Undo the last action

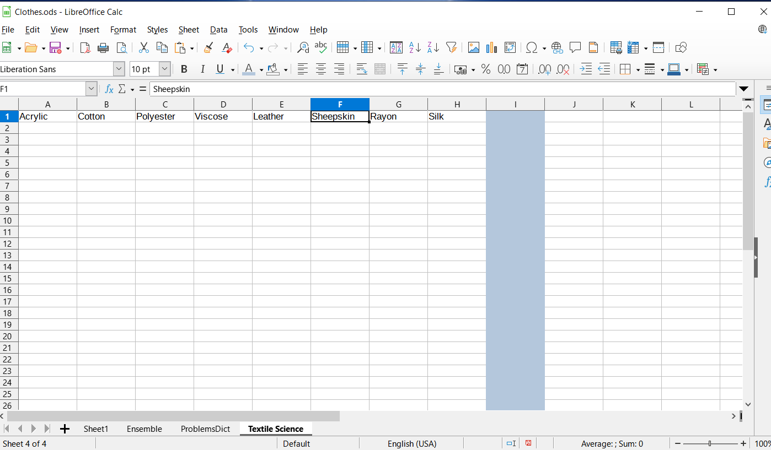click(249, 48)
